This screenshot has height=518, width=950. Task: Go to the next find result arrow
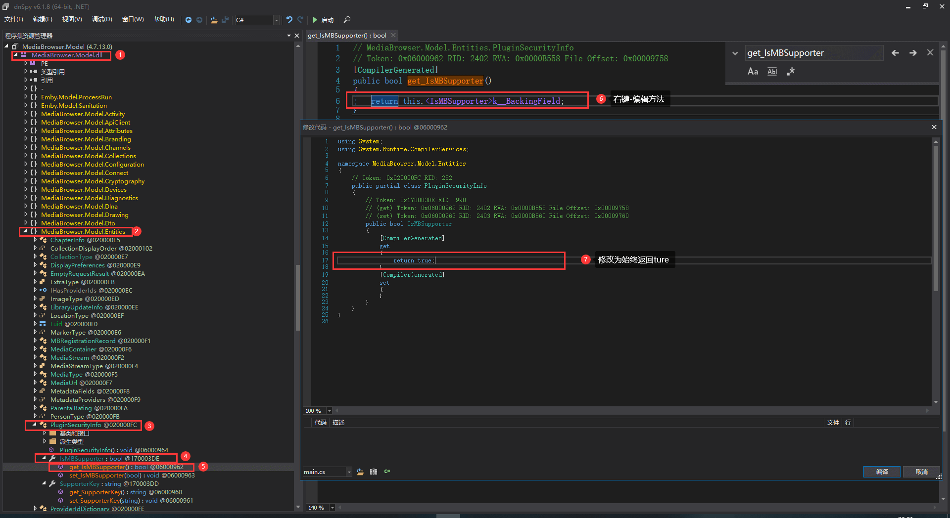tap(913, 53)
